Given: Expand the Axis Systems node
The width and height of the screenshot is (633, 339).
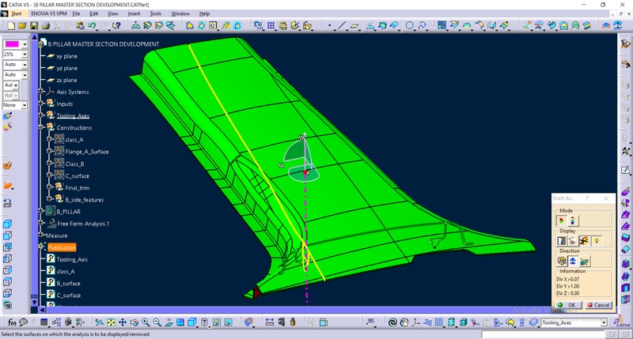Looking at the screenshot, I should (41, 92).
